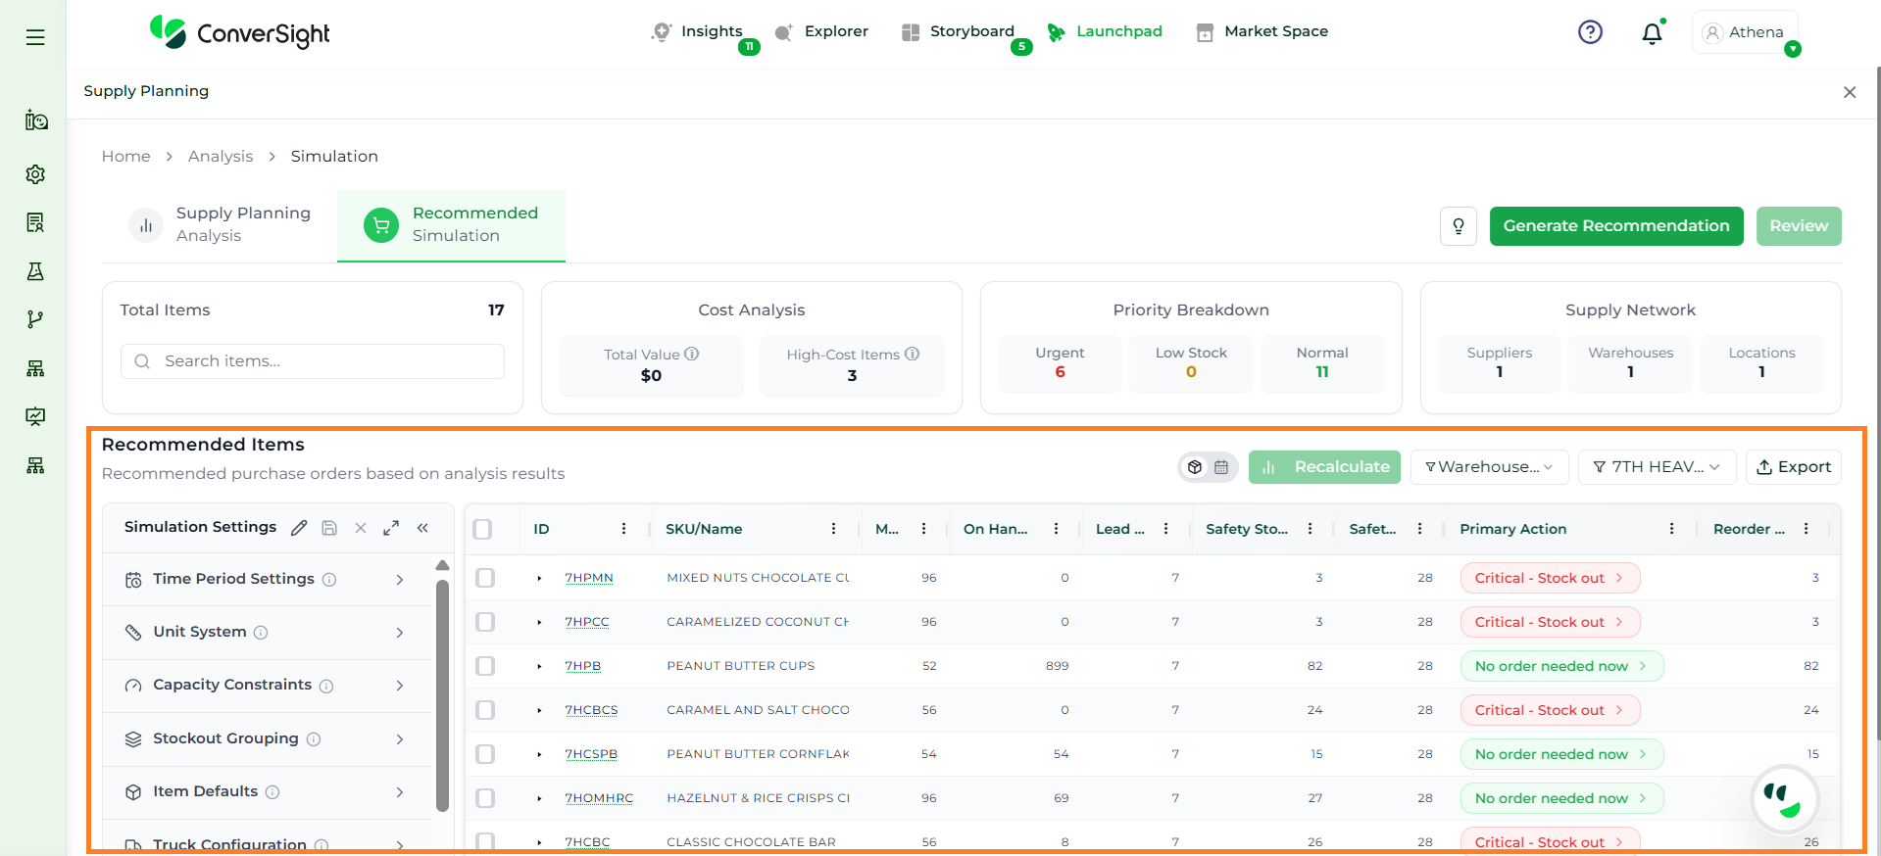Click the Generate Recommendation button
Viewport: 1881px width, 856px height.
pos(1615,226)
